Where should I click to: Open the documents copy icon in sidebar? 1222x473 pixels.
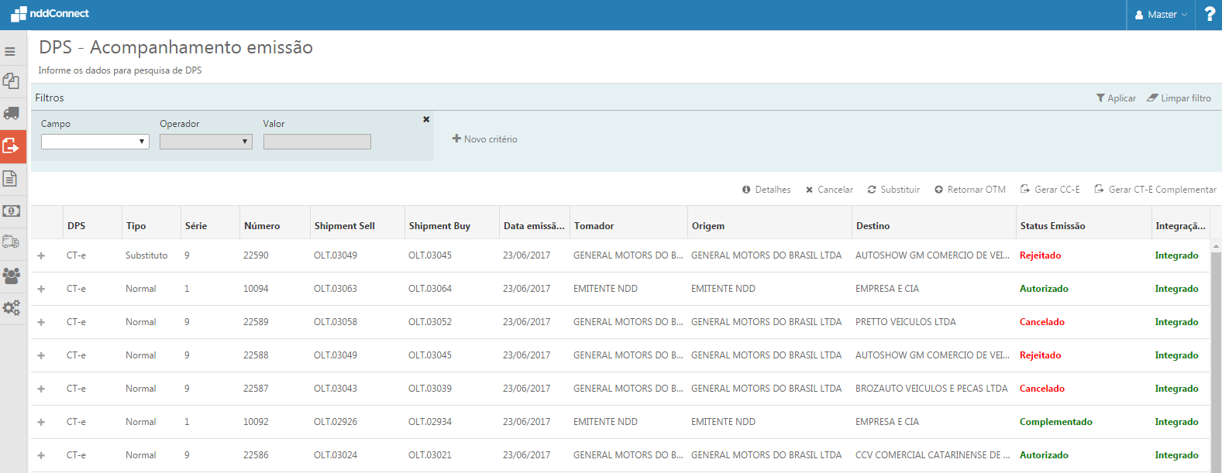11,81
